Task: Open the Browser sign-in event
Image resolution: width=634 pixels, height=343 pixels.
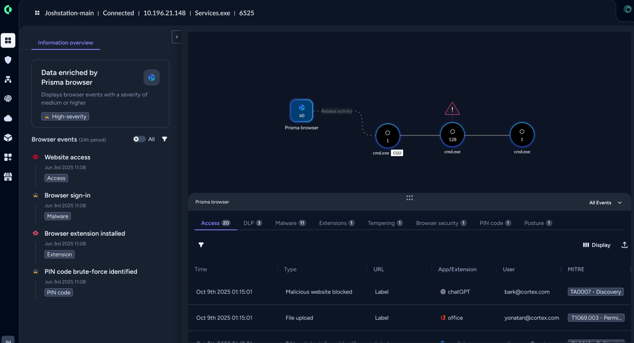Action: (67, 195)
